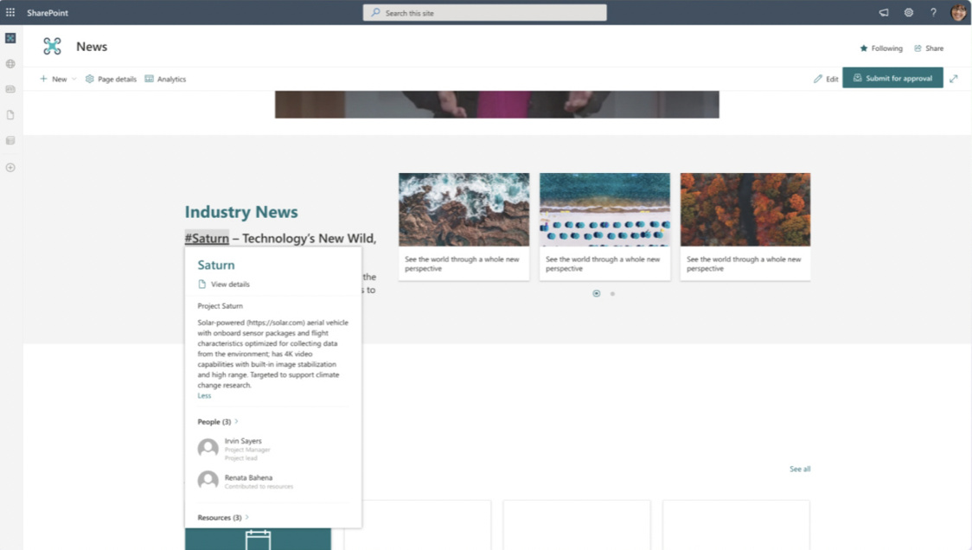Open Page details from the command bar
Viewport: 972px width, 550px height.
[x=111, y=79]
